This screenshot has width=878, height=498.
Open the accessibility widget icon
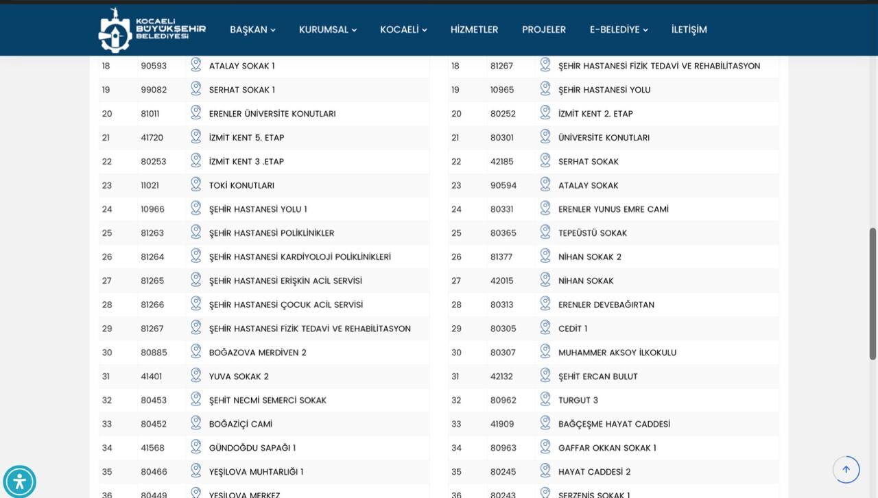coord(19,482)
